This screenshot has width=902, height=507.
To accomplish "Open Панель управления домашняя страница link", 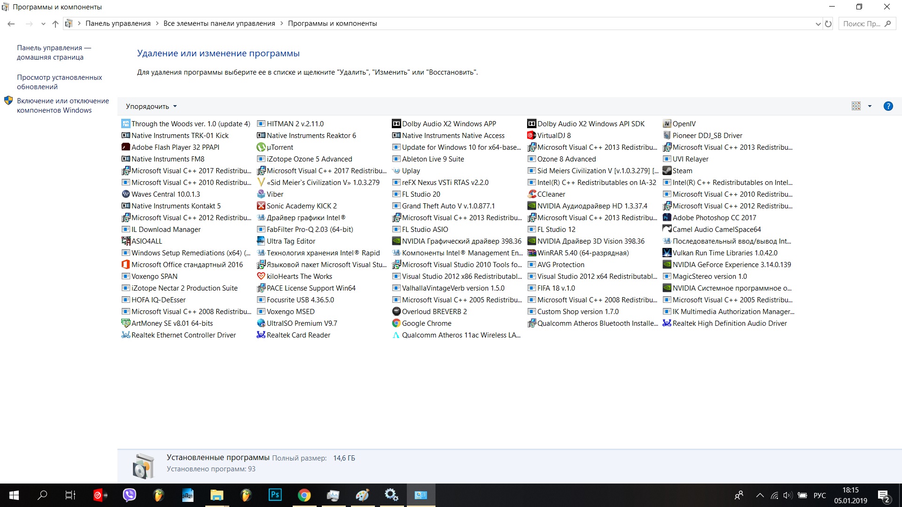I will [x=54, y=53].
